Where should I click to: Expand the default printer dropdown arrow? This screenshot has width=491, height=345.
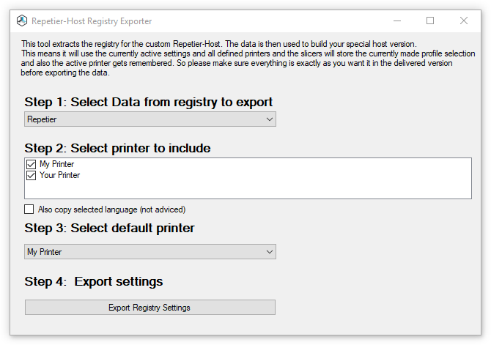click(269, 252)
